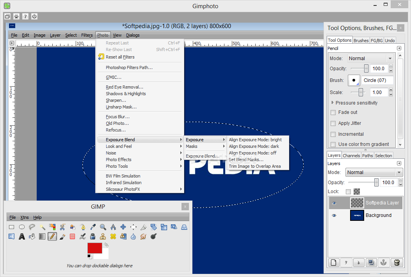Open the Masks submenu

[x=205, y=146]
